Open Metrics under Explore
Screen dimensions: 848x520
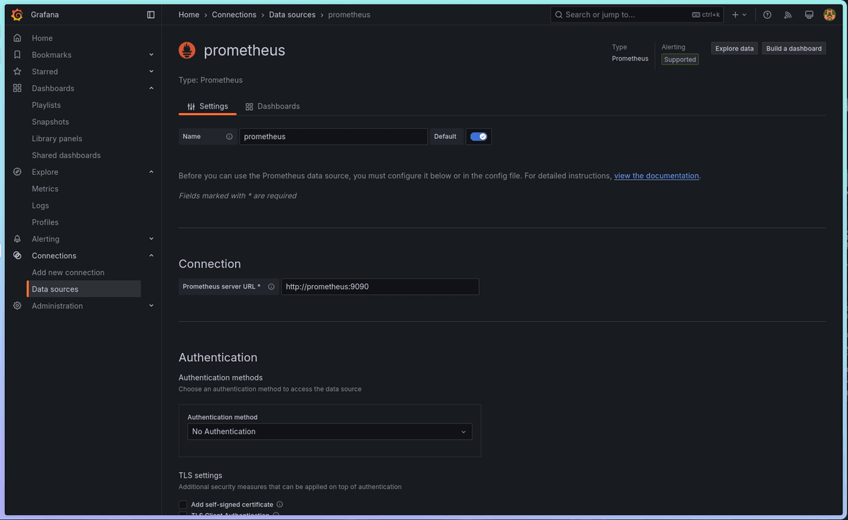45,188
